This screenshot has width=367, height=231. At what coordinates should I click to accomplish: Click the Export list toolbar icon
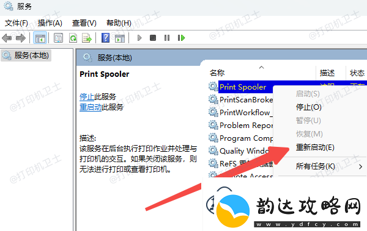point(87,38)
